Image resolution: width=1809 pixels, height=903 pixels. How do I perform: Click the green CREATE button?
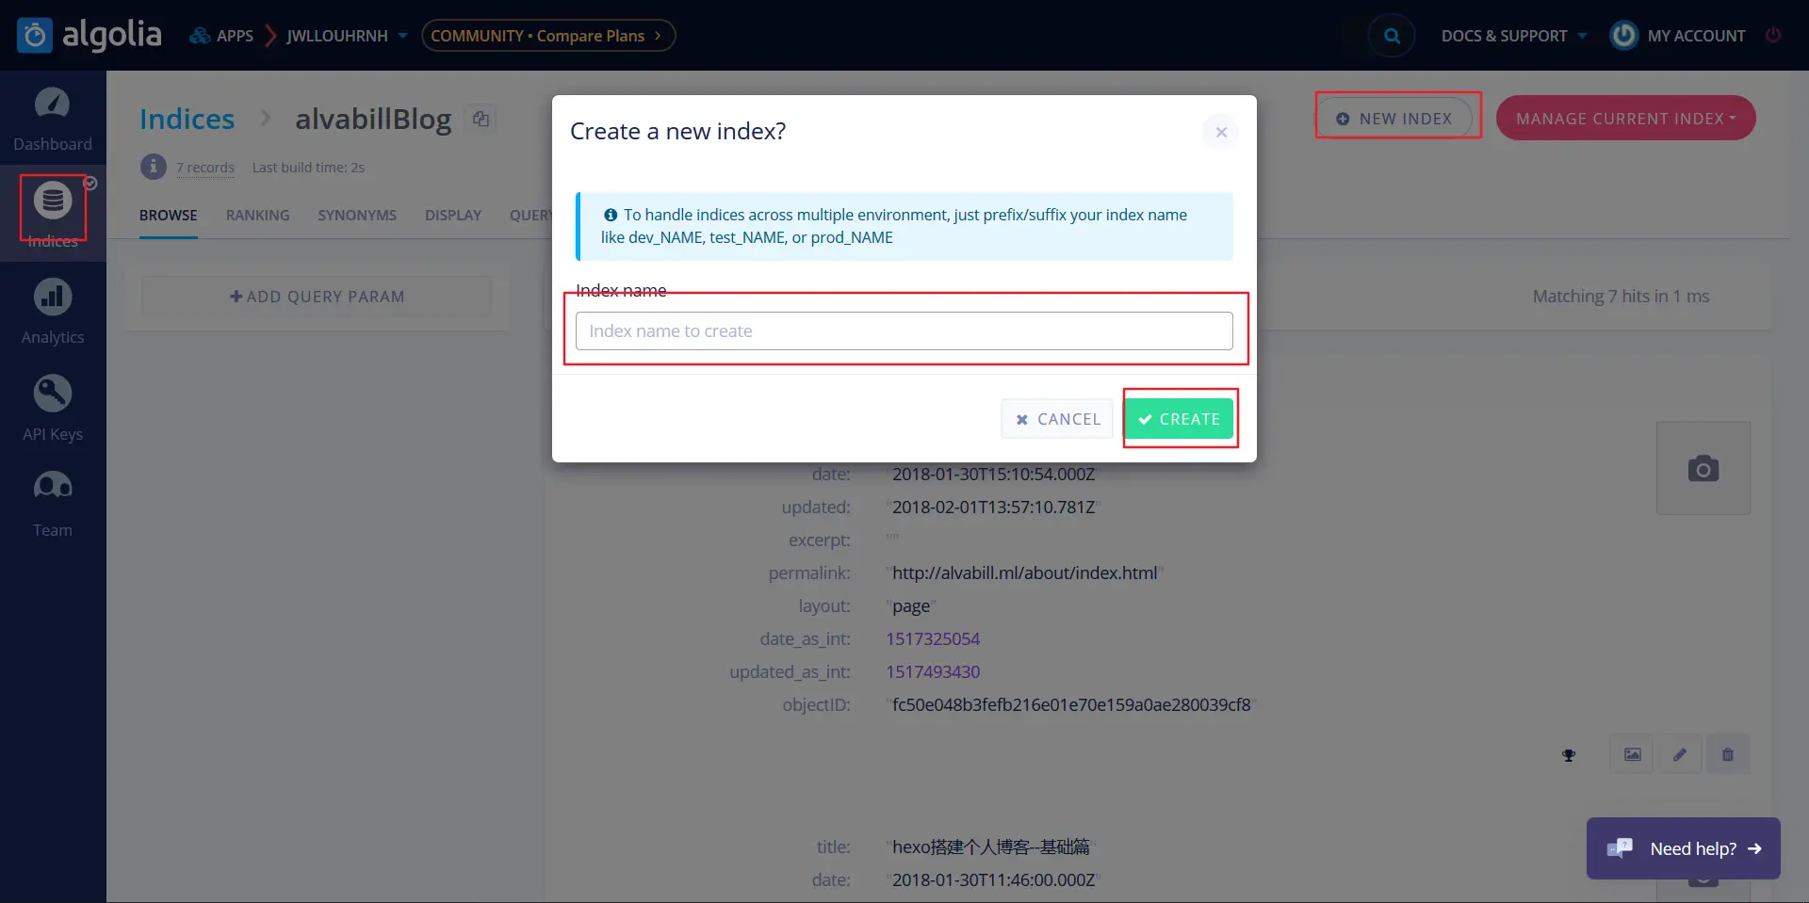point(1179,419)
